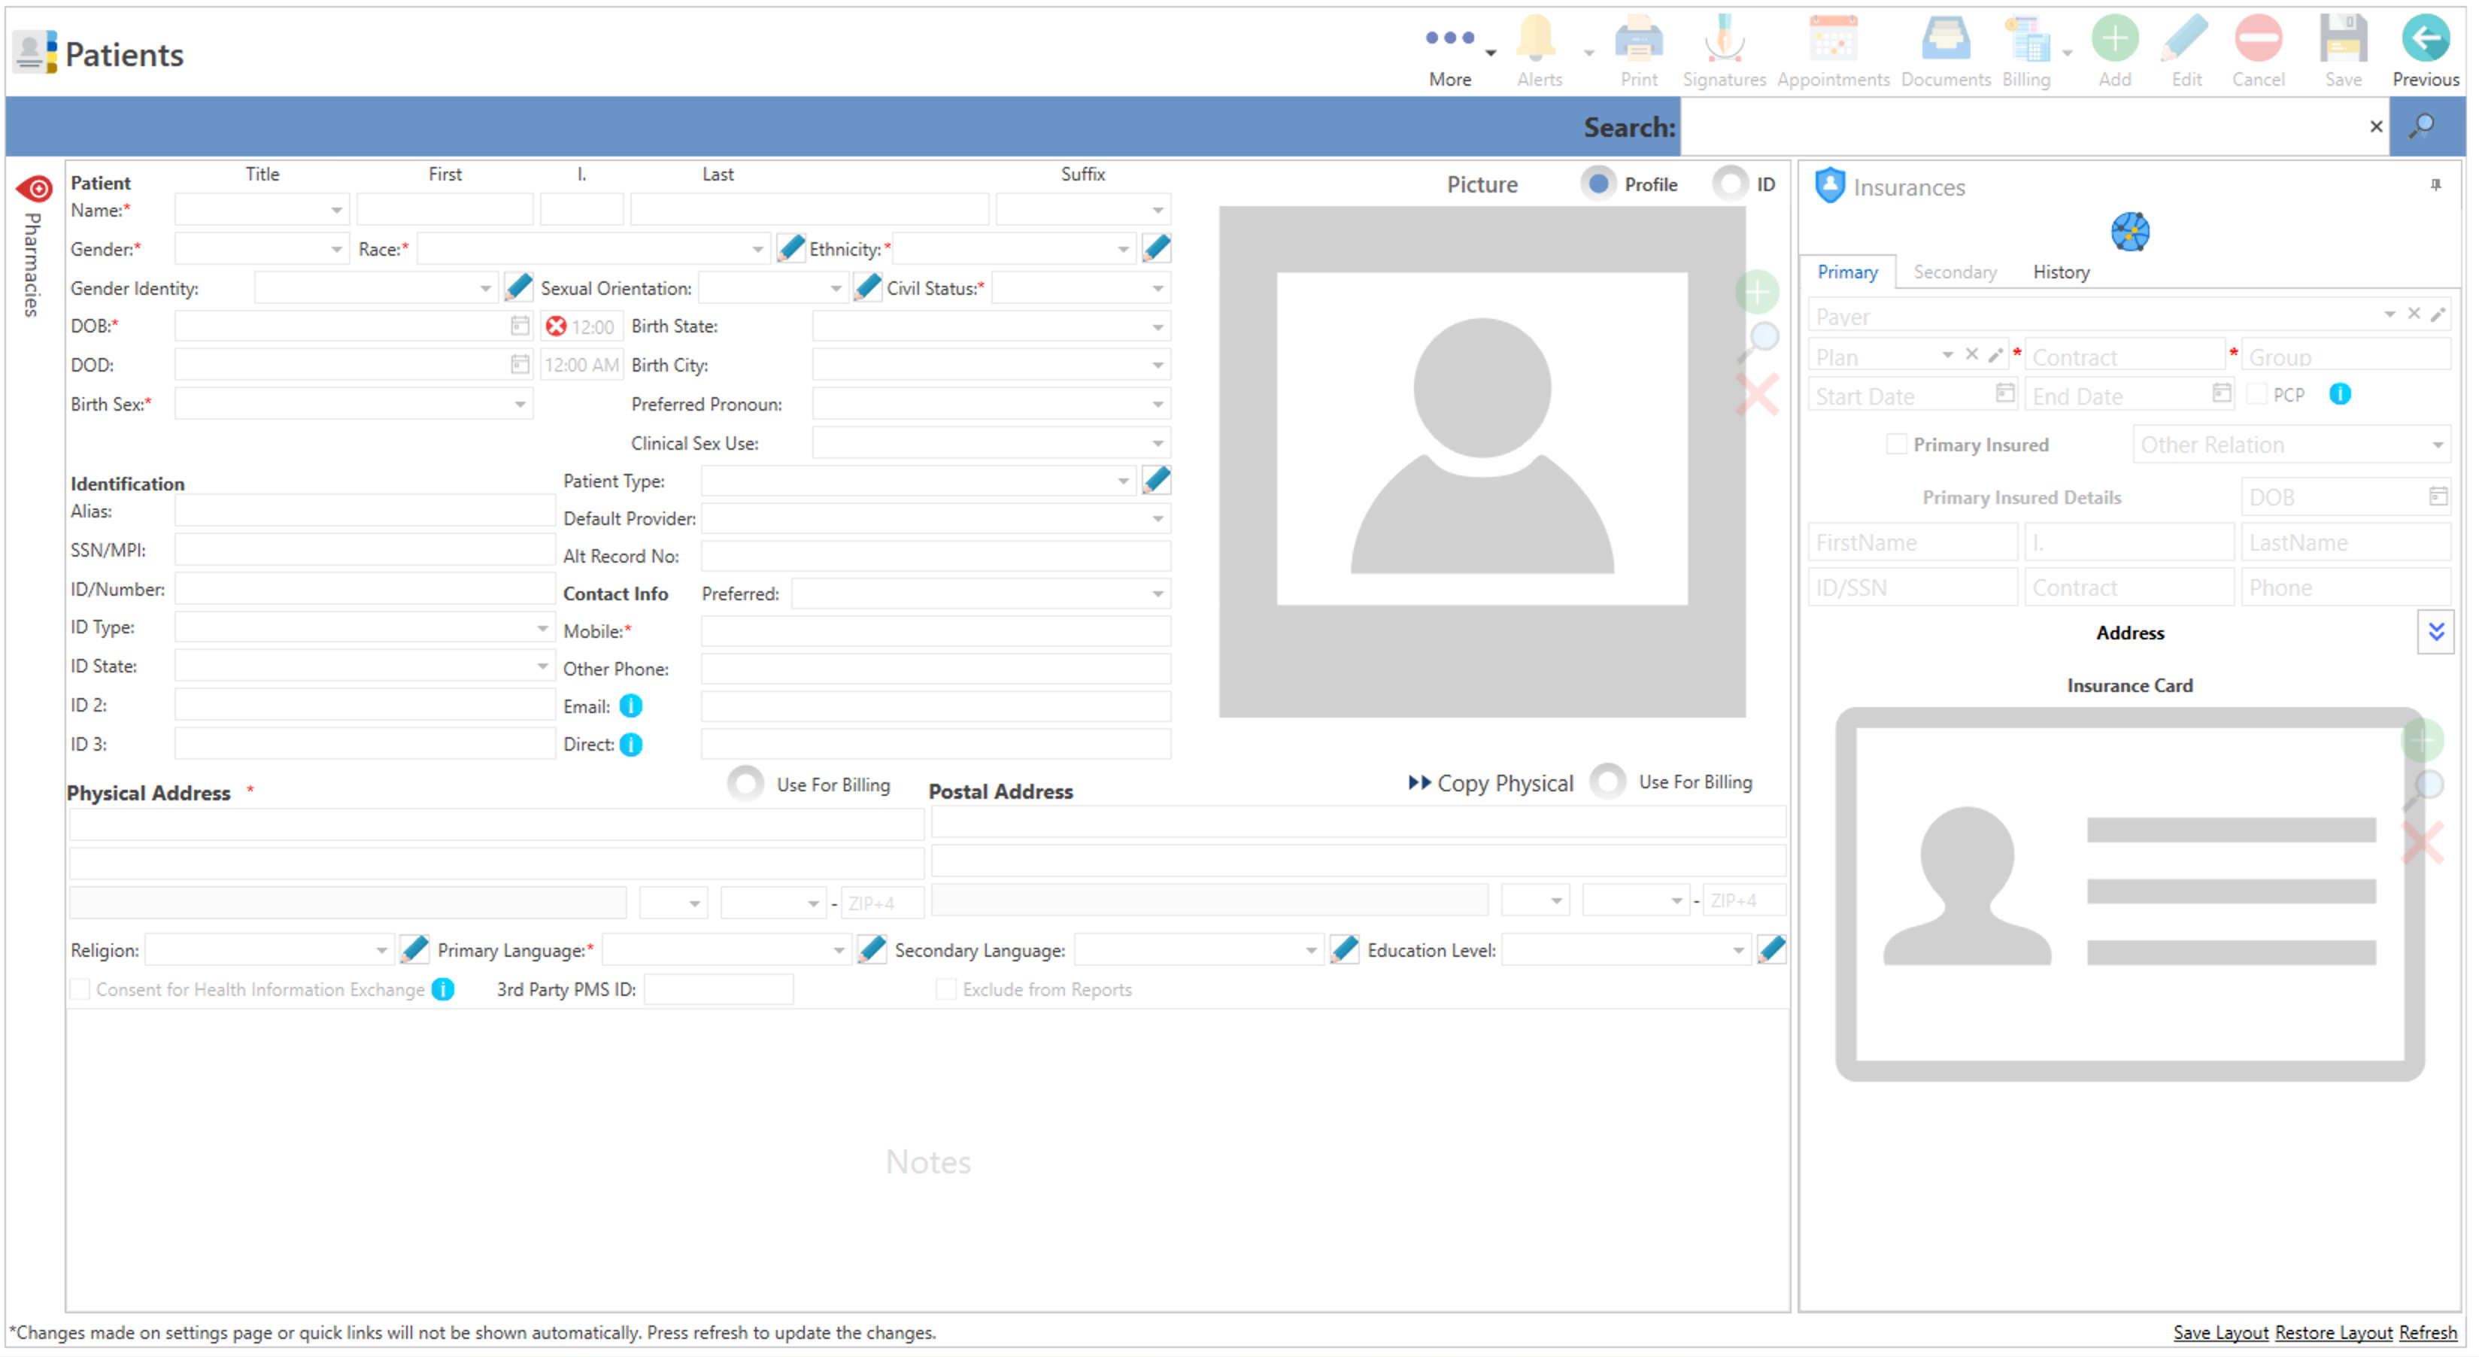
Task: Click Copy Physical address button
Action: click(x=1491, y=783)
